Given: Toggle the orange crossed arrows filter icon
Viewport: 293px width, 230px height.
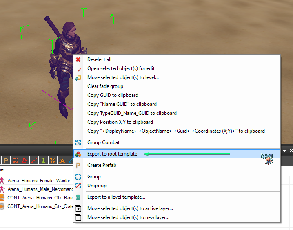Looking at the screenshot, I should click(53, 160).
